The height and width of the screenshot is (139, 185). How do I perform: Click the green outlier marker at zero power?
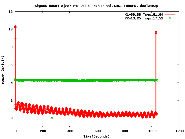pos(52,118)
